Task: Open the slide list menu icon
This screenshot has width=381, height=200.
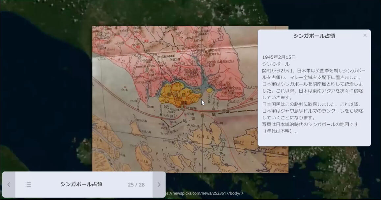Action: tap(28, 185)
